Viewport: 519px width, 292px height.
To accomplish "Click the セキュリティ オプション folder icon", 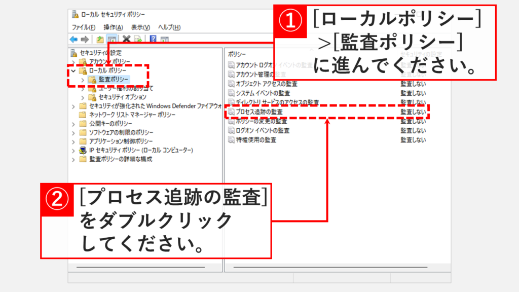I will click(x=92, y=97).
